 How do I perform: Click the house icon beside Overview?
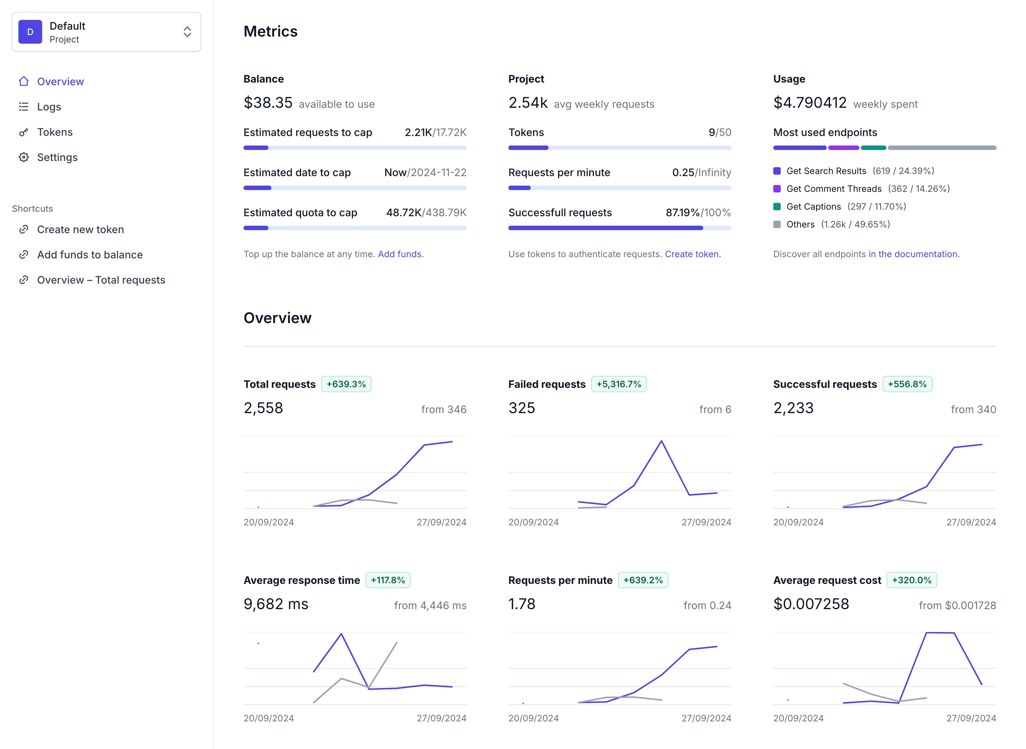coord(23,82)
